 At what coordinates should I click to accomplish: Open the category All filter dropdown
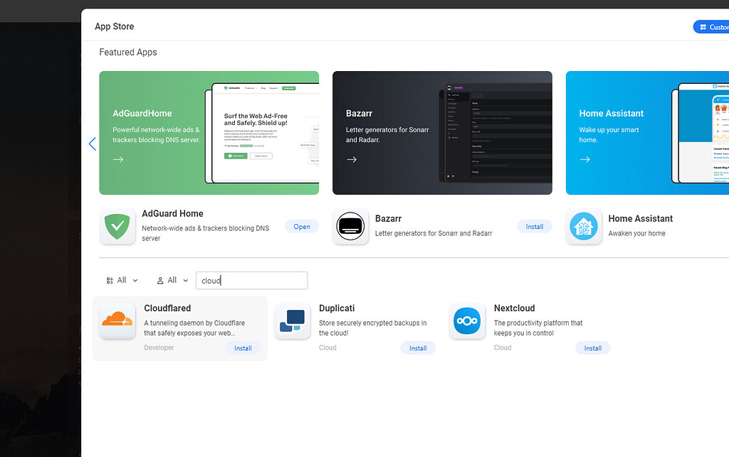click(x=125, y=280)
